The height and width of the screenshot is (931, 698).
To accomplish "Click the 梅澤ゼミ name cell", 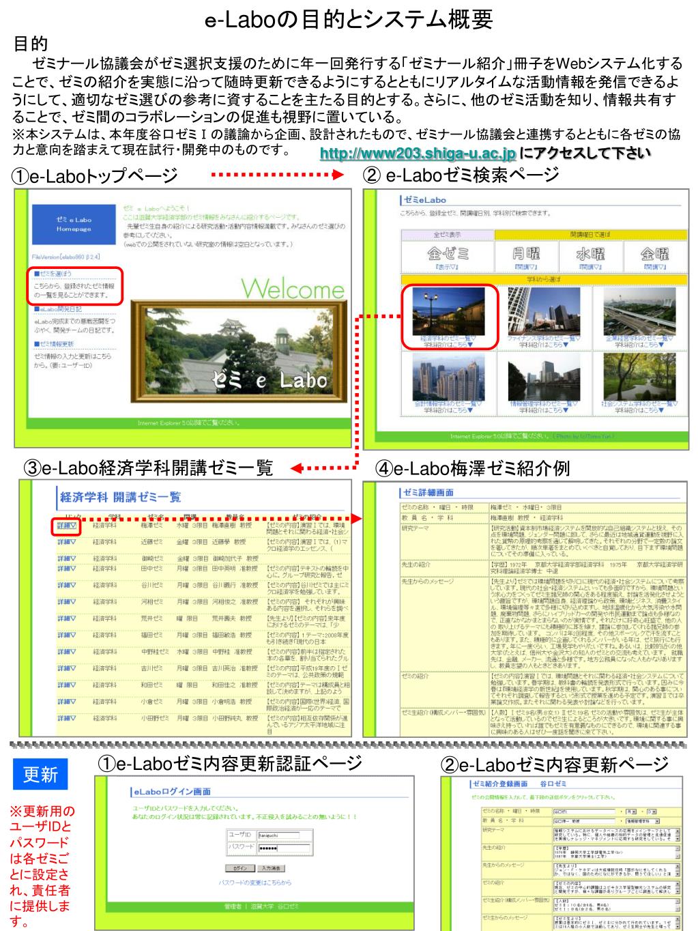I will pyautogui.click(x=152, y=526).
